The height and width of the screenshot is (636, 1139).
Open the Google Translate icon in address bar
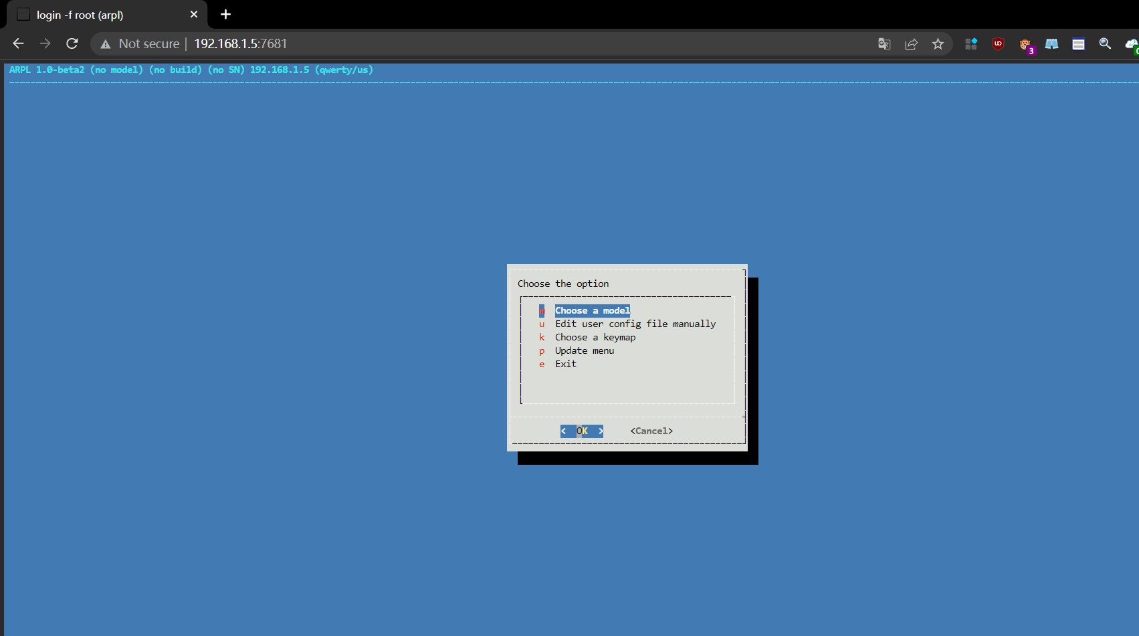pos(884,44)
